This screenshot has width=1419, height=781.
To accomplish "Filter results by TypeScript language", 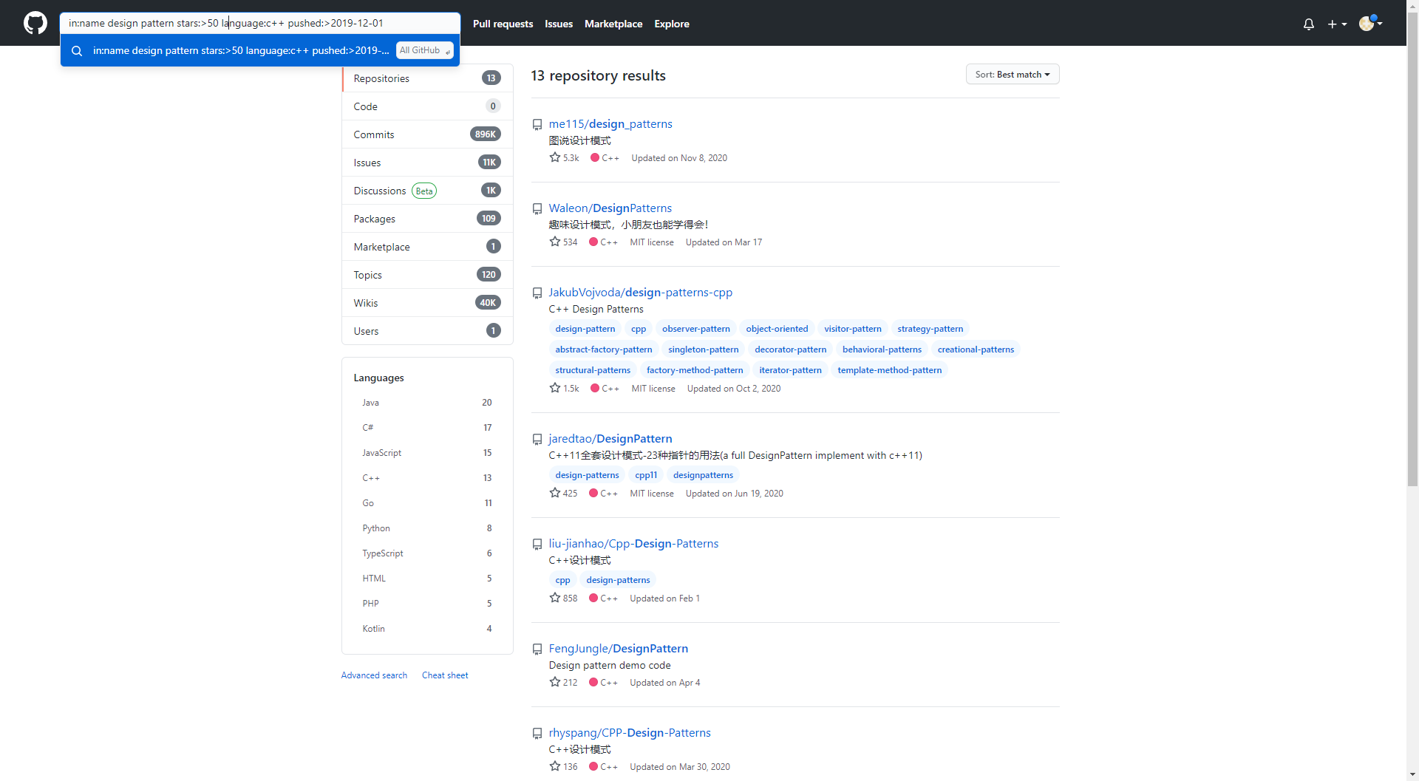I will point(427,553).
